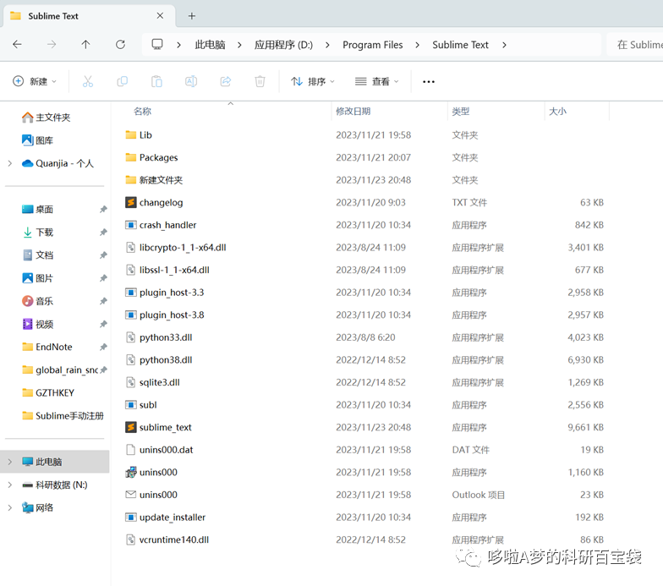
Task: Open 文档 quick access folder
Action: tap(37, 255)
